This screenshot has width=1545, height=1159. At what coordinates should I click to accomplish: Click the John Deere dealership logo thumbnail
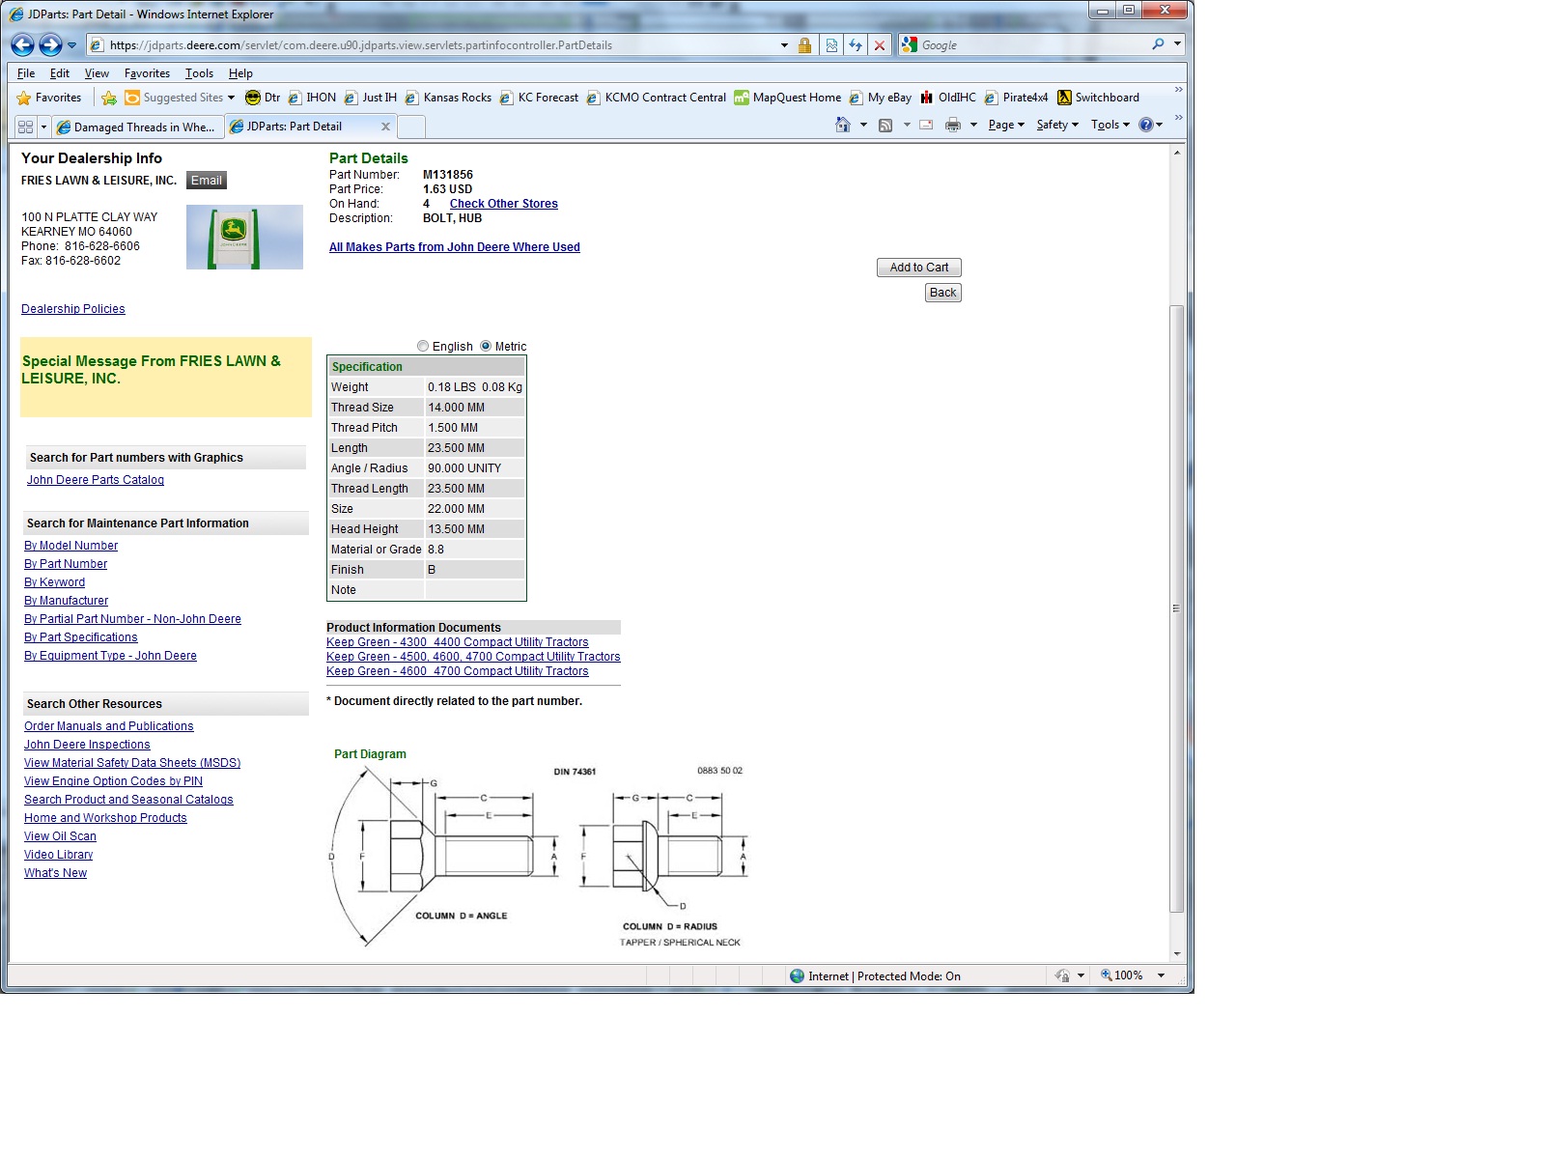coord(244,237)
